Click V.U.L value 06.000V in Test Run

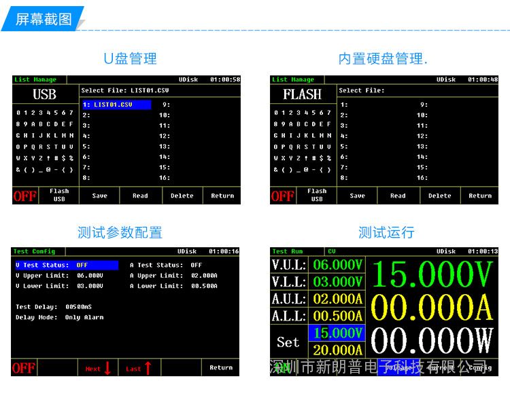click(337, 265)
